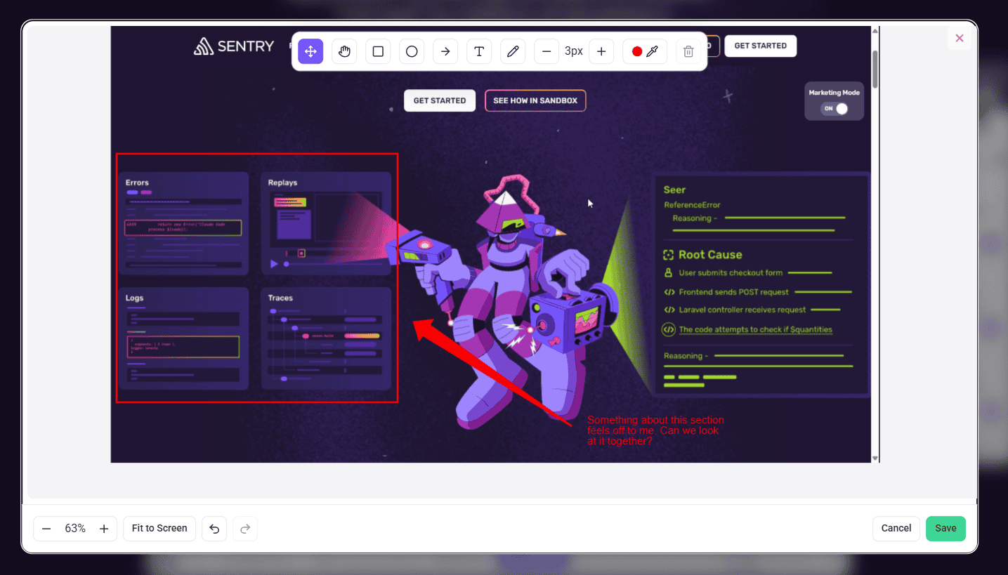Click the Sentry logo
Image resolution: width=1008 pixels, height=575 pixels.
click(x=234, y=46)
